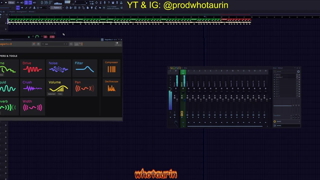Viewport: 320px width, 180px height.
Task: Open the plugin picker plug icon
Action: pyautogui.click(x=91, y=8)
